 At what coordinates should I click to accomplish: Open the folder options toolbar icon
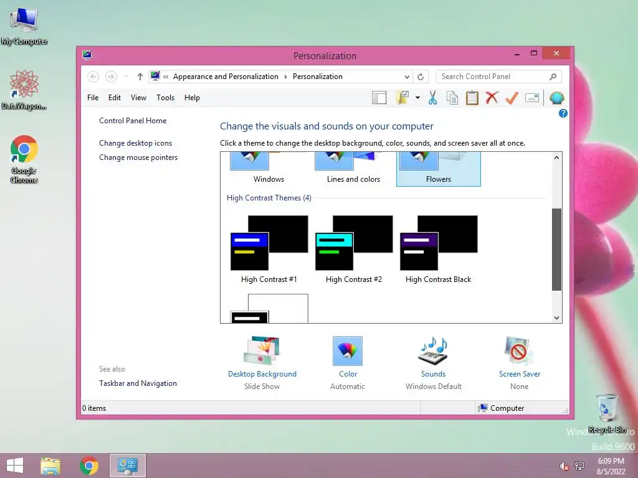[x=402, y=98]
